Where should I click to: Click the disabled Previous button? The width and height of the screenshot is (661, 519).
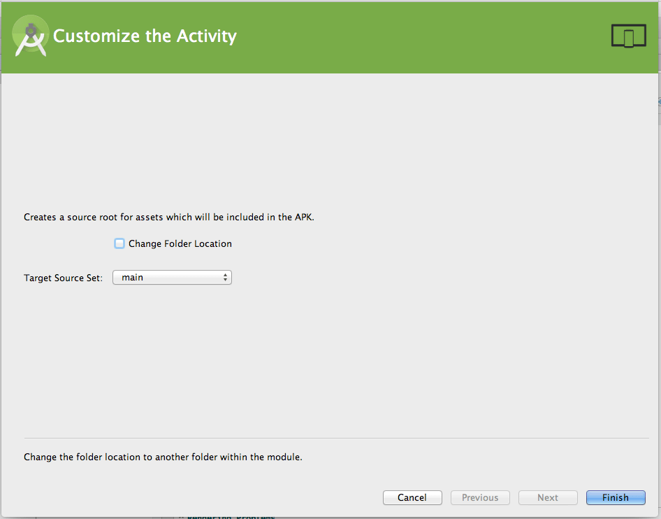pos(480,497)
